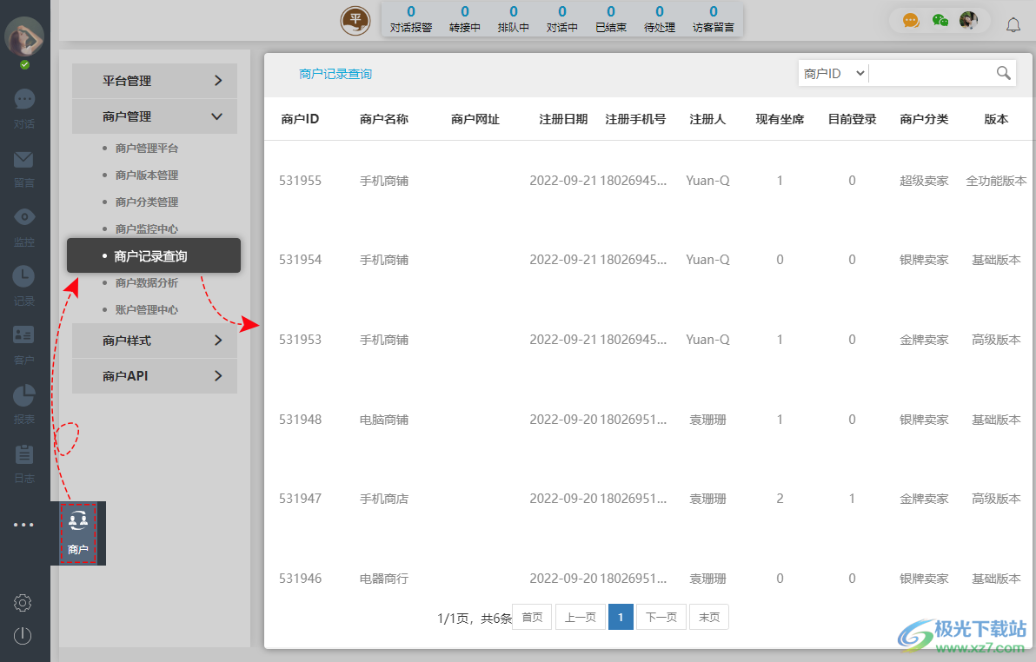Open the 商户ID filter dropdown

click(832, 73)
